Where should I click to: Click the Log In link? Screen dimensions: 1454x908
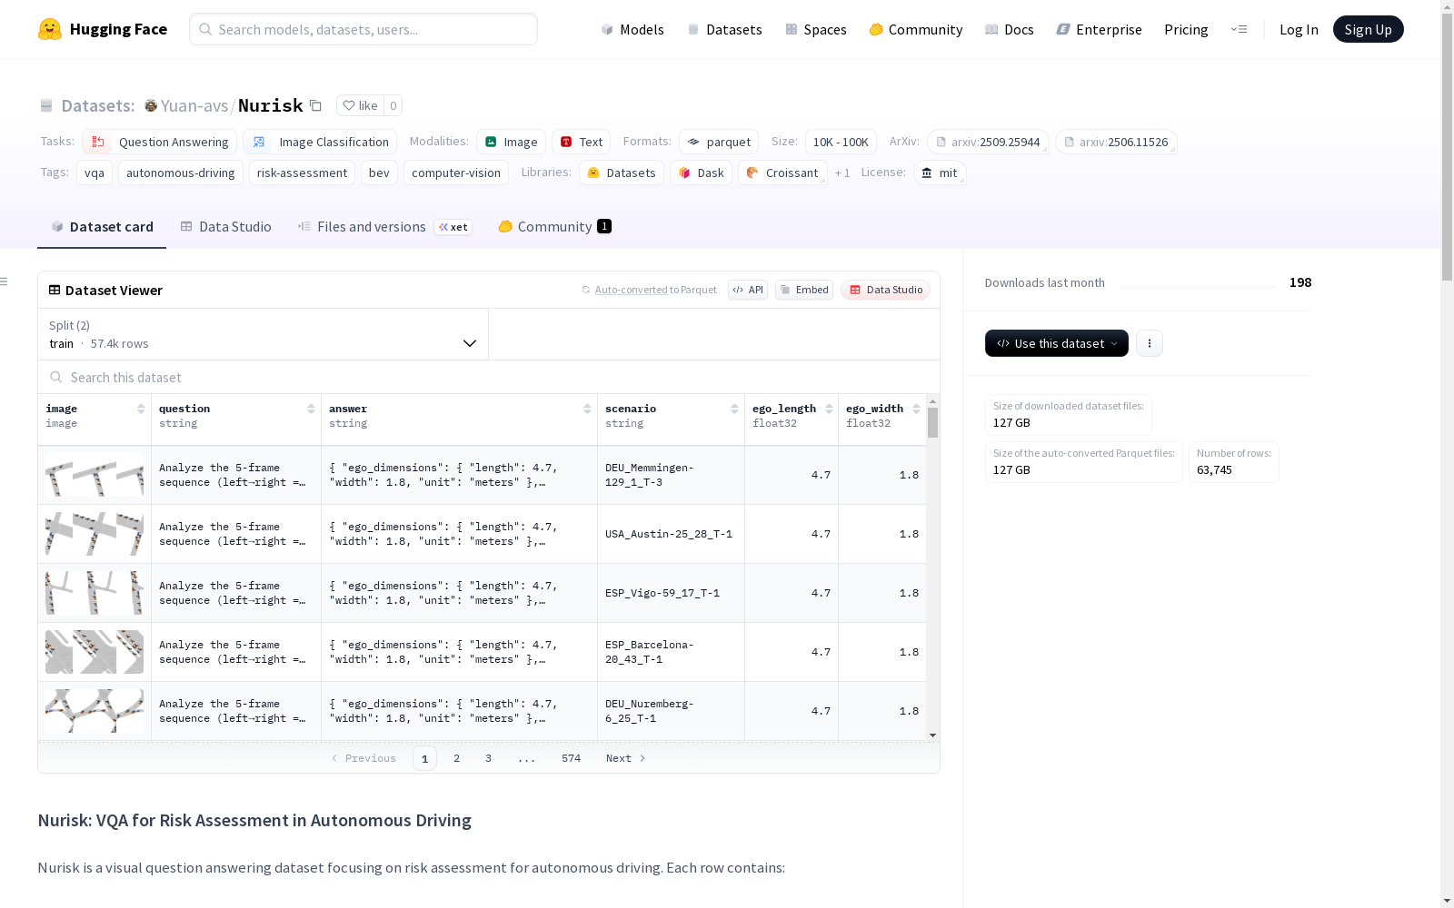click(x=1299, y=29)
